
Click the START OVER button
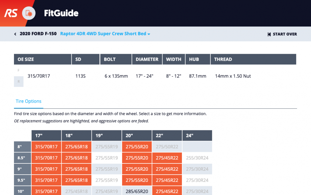[x=282, y=34]
